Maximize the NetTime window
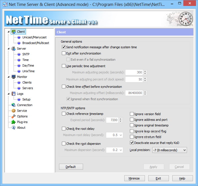The width and height of the screenshot is (198, 186). [180, 3]
